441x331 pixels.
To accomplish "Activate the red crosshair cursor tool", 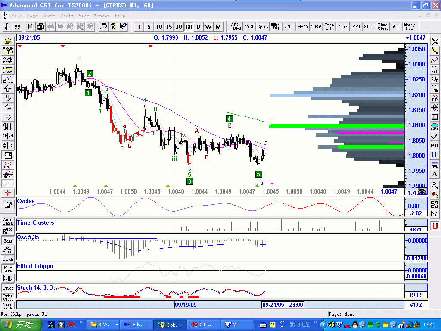I will [8, 193].
